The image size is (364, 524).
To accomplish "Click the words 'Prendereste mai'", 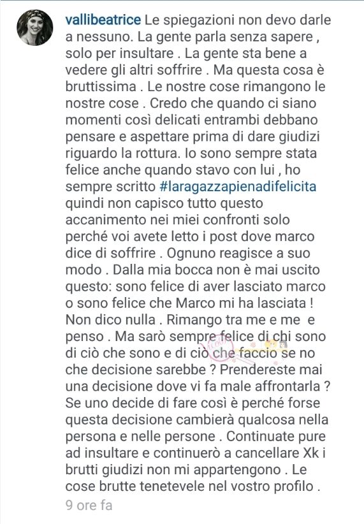I will [272, 370].
